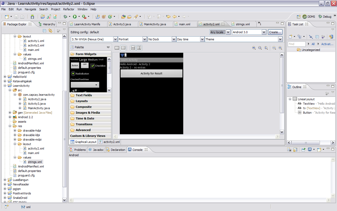337x211 pixels.
Task: Click the Create... configuration button
Action: point(275,32)
